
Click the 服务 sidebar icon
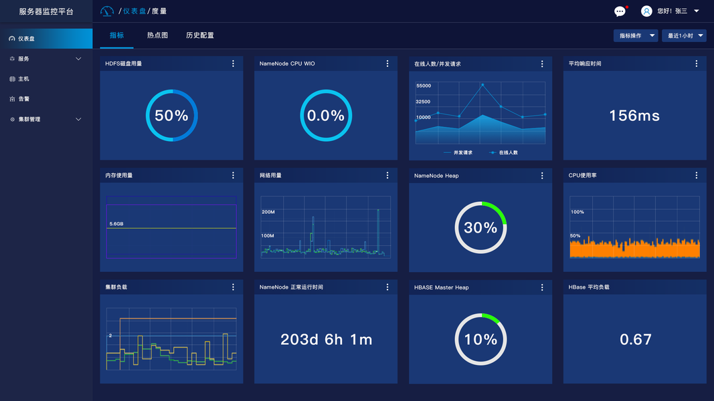coord(12,59)
